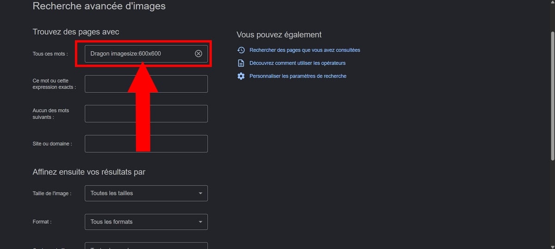Open 'Découvrez comment utiliser les opérateurs' link

[x=297, y=63]
